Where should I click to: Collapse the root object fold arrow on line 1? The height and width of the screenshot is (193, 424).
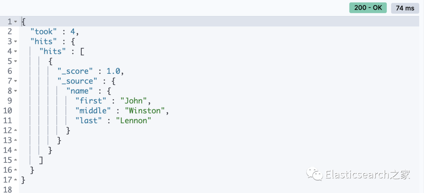pos(15,22)
